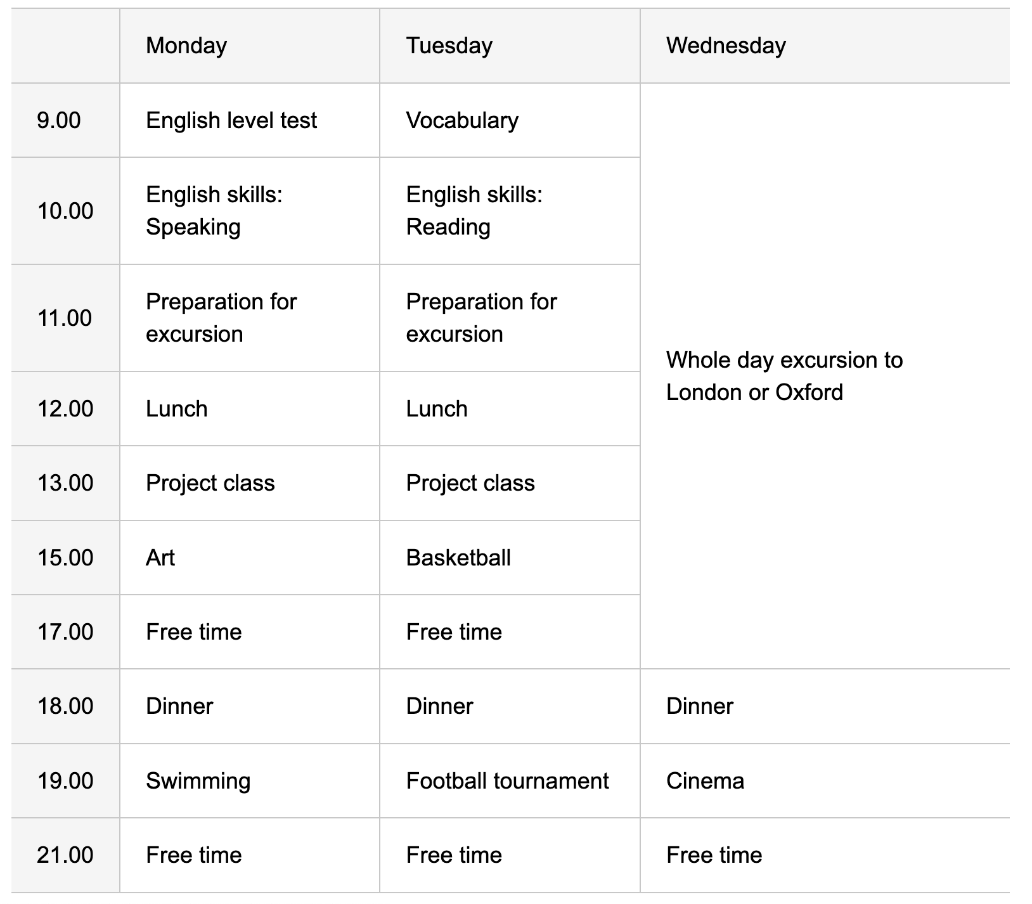Select the Basketball cell

[458, 558]
